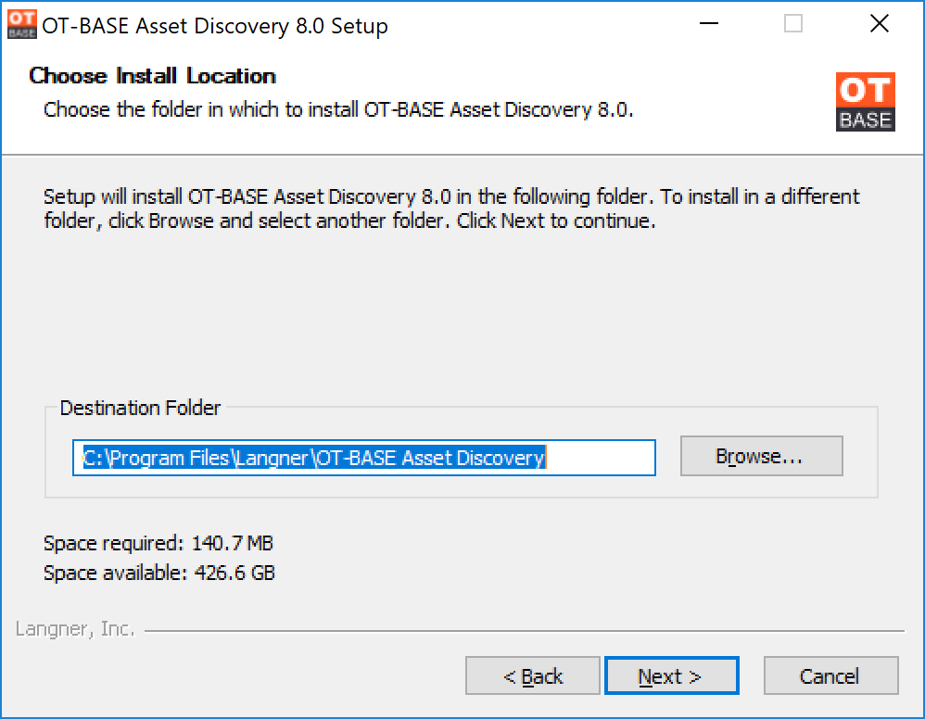Minimize the setup window
925x719 pixels.
point(708,24)
